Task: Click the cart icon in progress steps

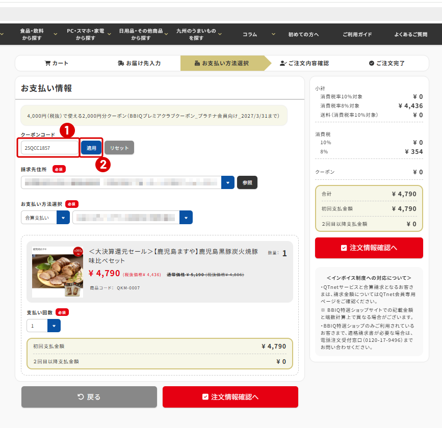Action: point(47,63)
